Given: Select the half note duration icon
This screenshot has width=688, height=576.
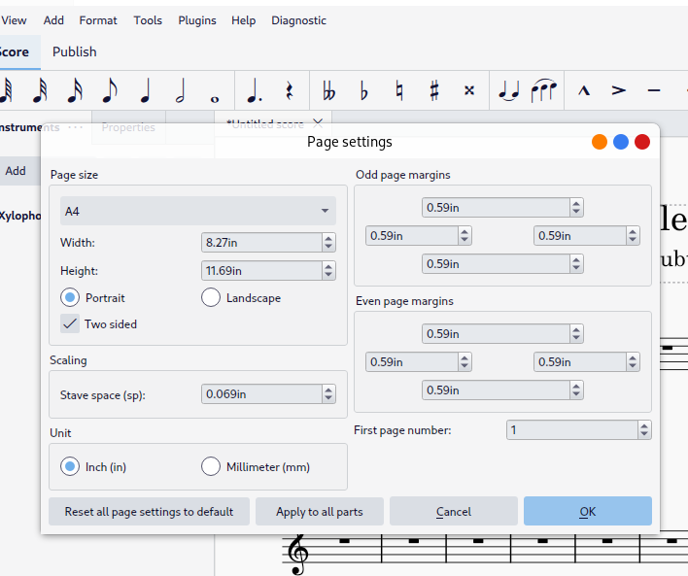Looking at the screenshot, I should coord(180,90).
